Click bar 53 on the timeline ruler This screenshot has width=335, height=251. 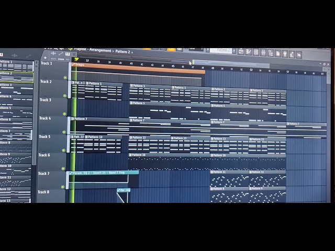(x=251, y=70)
